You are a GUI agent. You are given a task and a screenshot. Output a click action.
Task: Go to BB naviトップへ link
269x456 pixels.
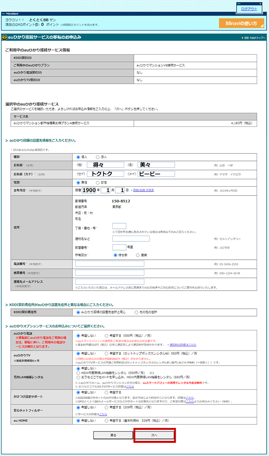255,38
